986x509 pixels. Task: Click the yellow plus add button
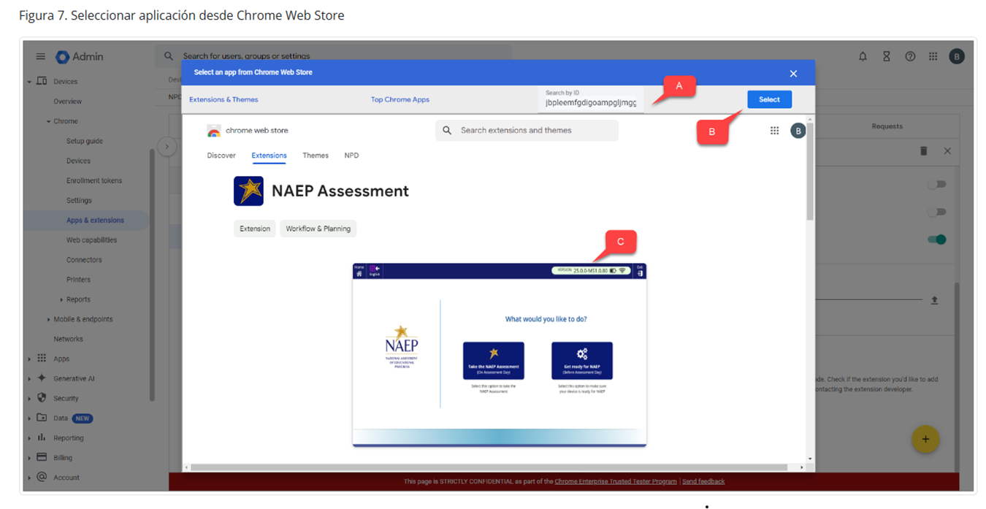925,439
